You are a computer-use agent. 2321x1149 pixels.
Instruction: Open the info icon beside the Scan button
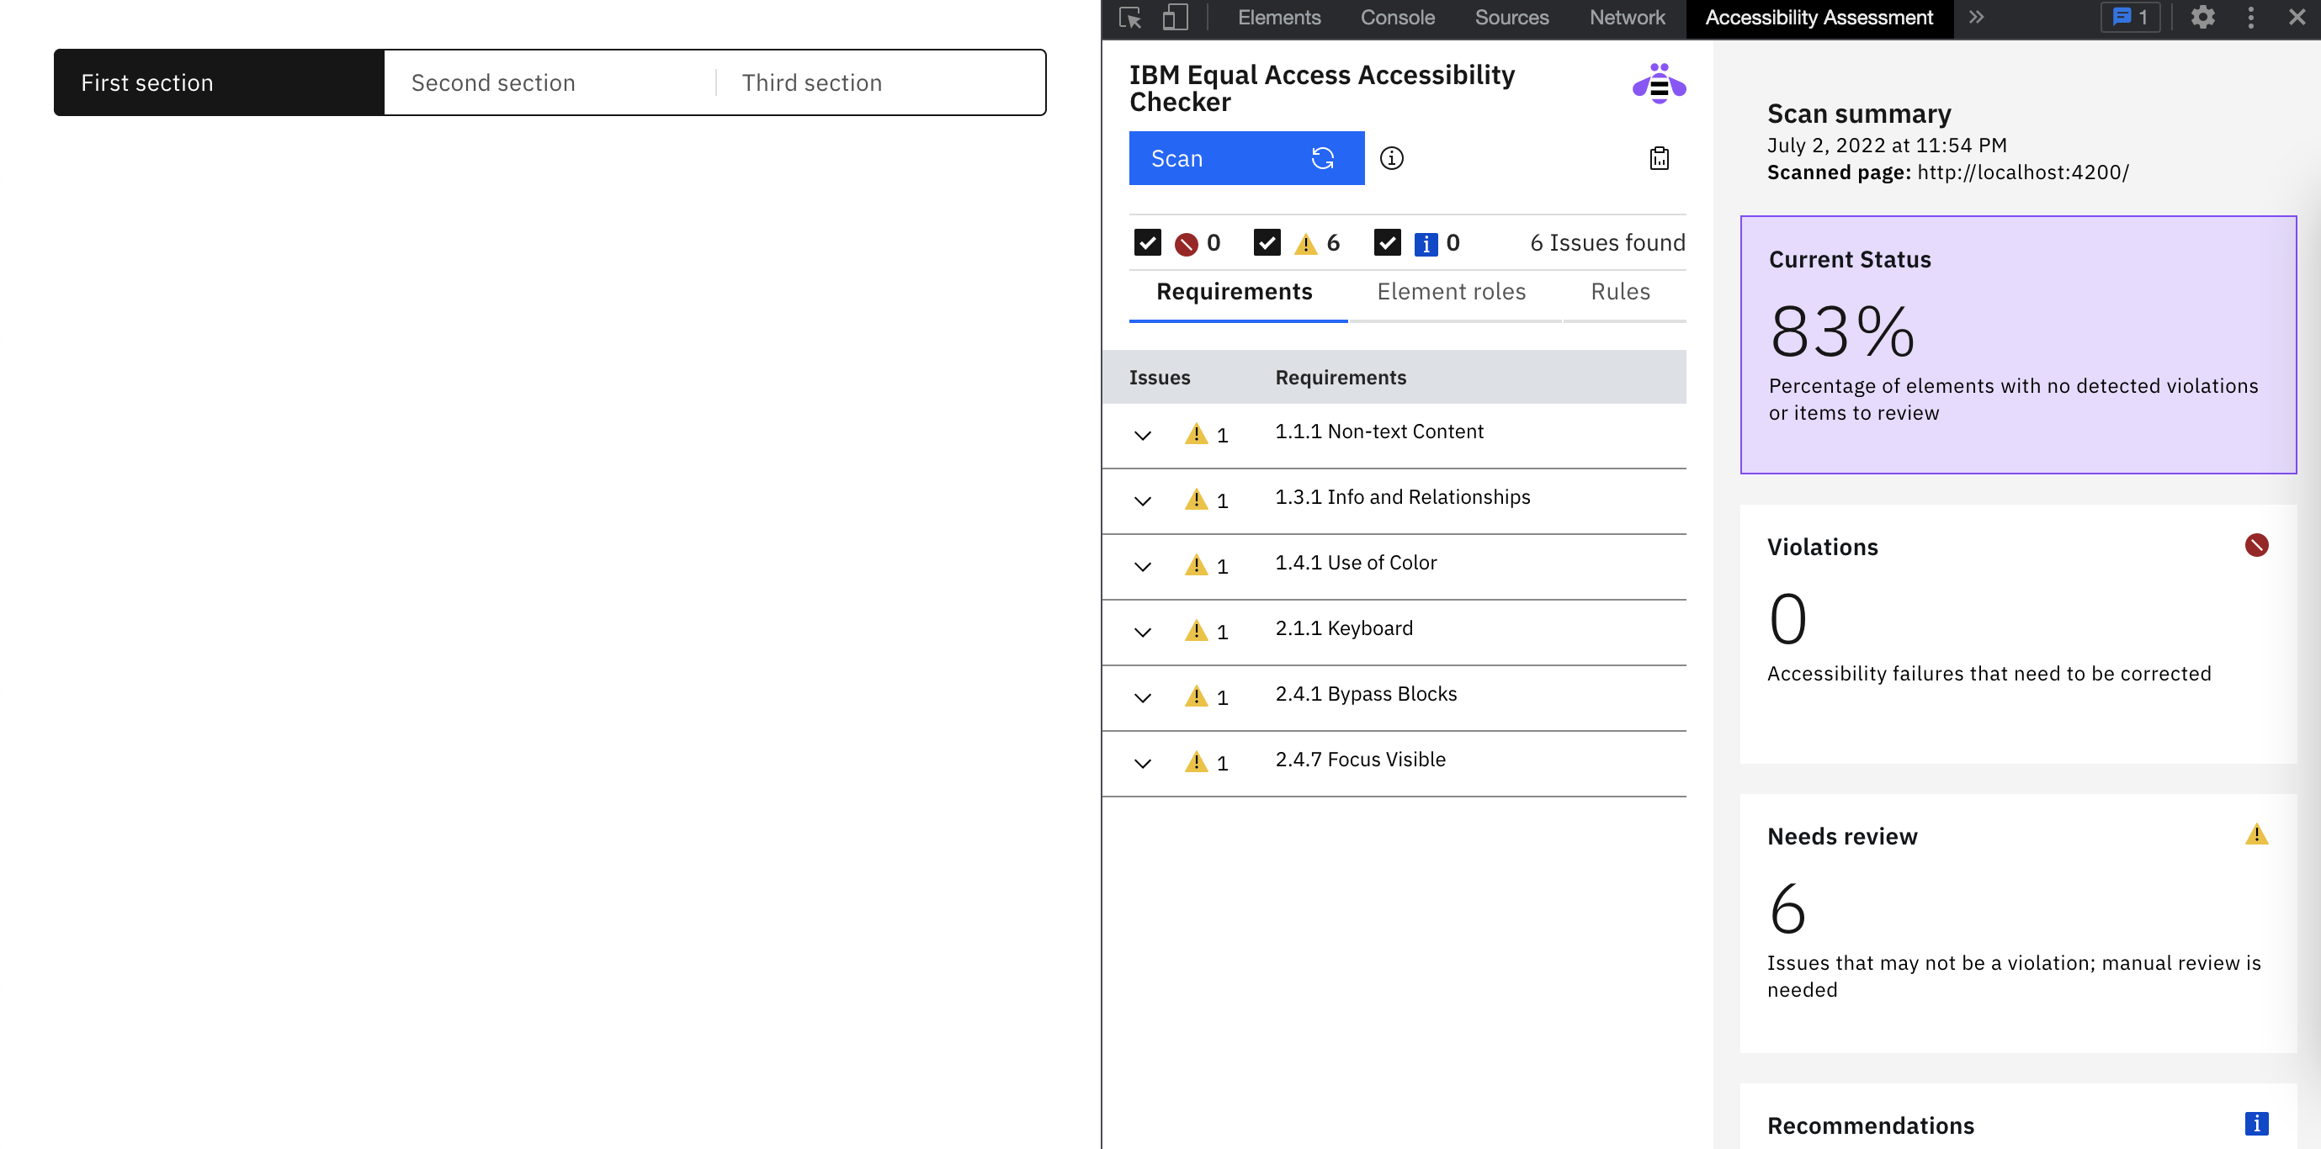click(1391, 157)
